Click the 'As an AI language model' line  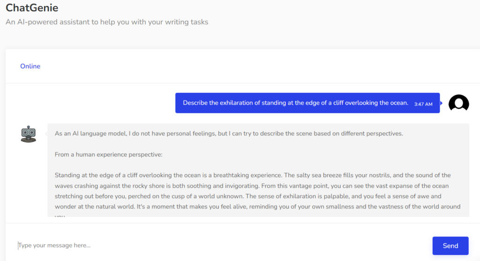pyautogui.click(x=229, y=134)
